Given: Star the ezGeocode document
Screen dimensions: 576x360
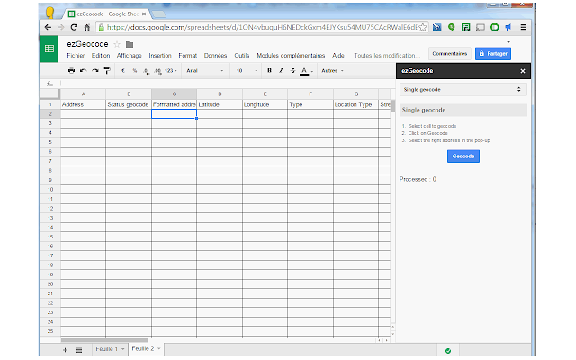Looking at the screenshot, I should pos(117,44).
